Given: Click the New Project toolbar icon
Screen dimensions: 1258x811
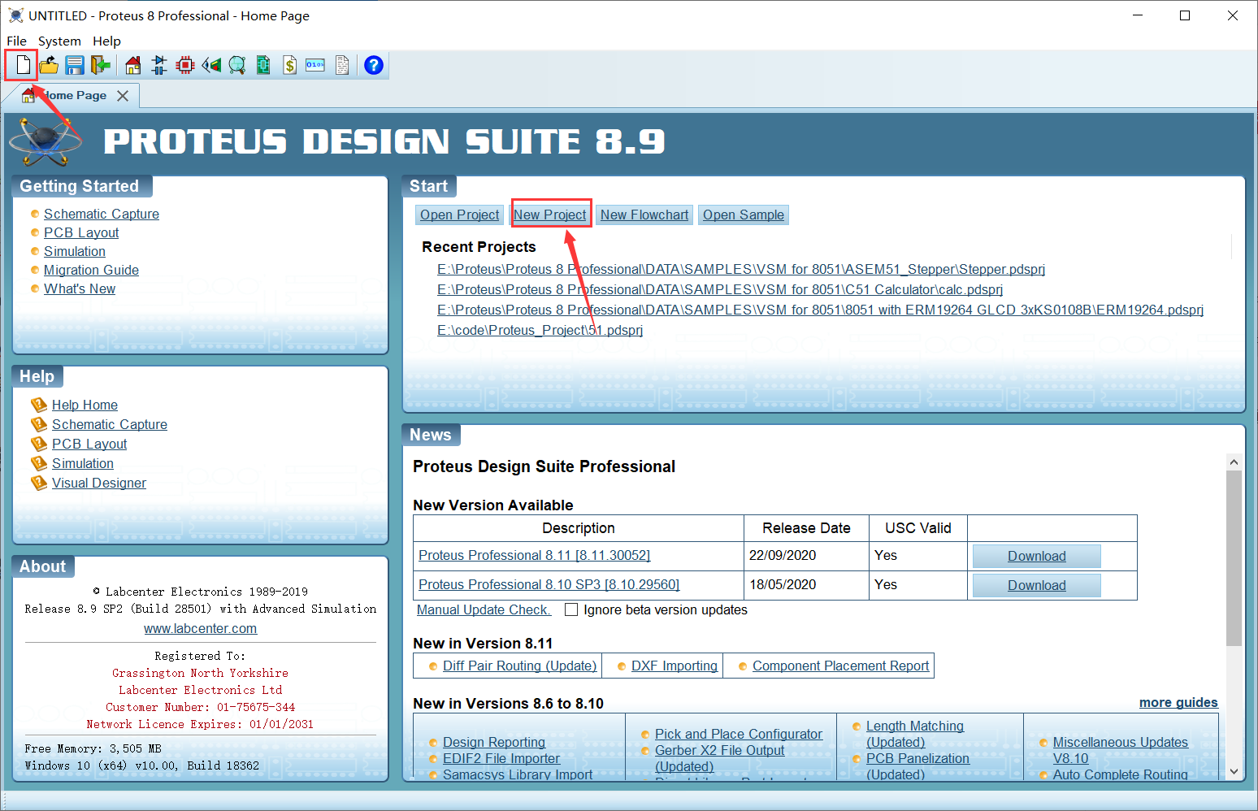Looking at the screenshot, I should click(x=23, y=65).
